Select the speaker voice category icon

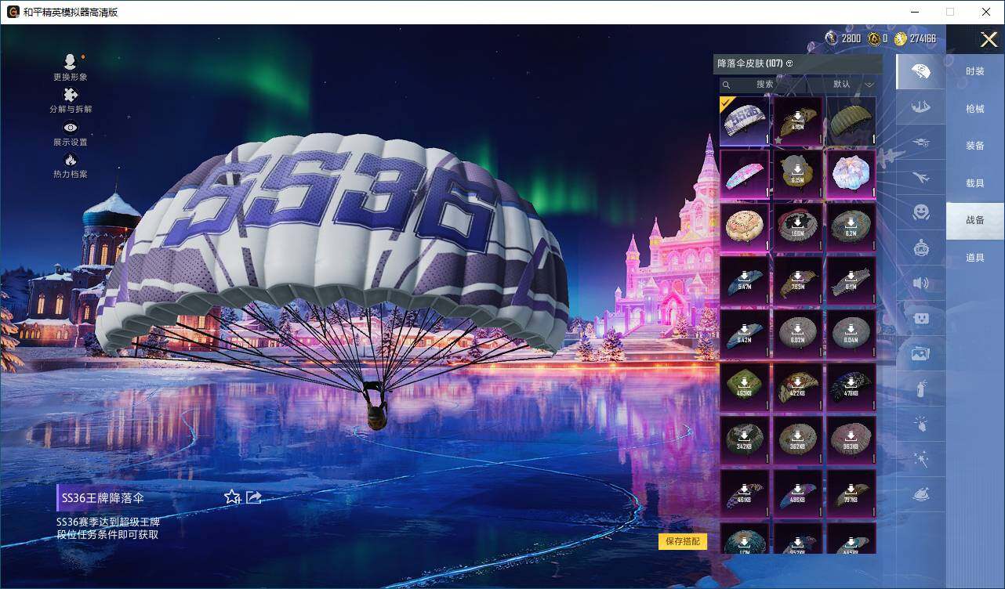click(x=920, y=283)
